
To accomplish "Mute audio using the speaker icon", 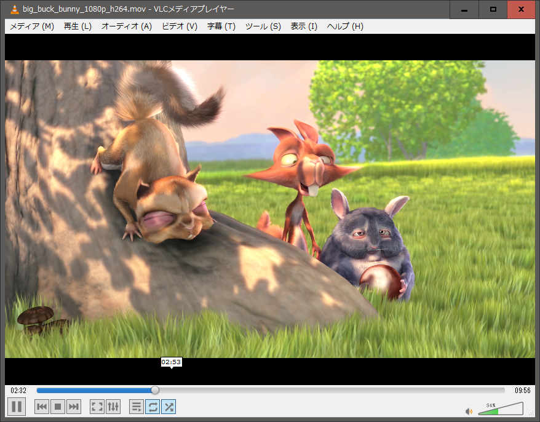I will (x=469, y=411).
